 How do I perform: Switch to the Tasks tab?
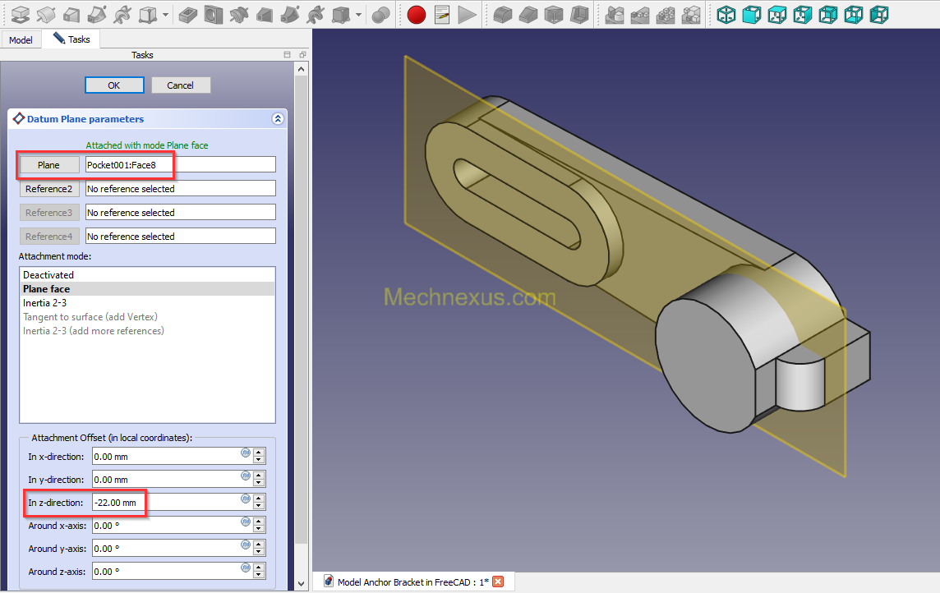click(x=71, y=39)
